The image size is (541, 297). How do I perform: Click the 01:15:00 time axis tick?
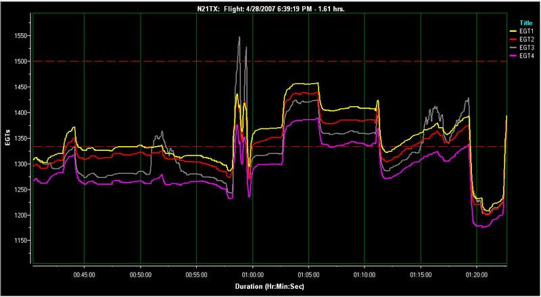tap(421, 275)
